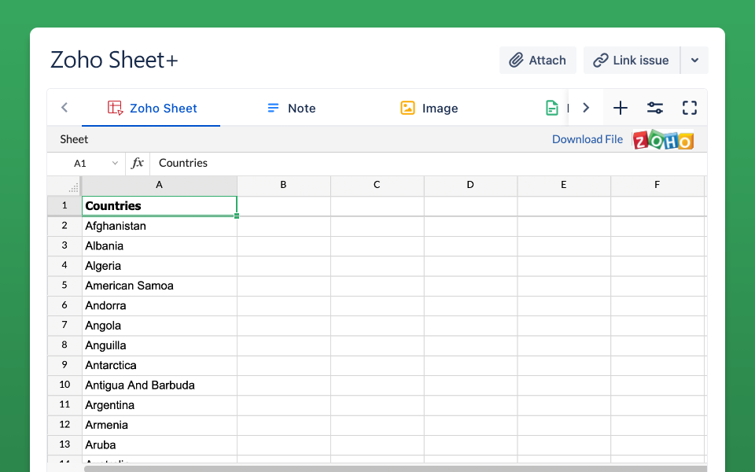Open the Image tab

tap(429, 109)
